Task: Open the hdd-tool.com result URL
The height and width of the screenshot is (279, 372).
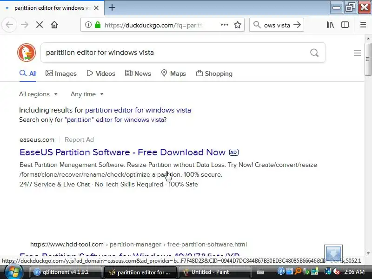Action: pos(139,245)
